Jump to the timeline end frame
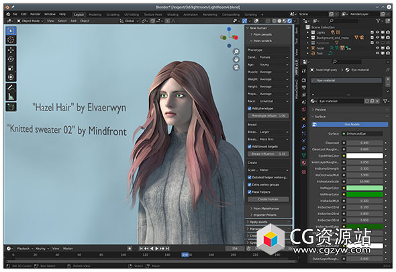 tap(167, 249)
